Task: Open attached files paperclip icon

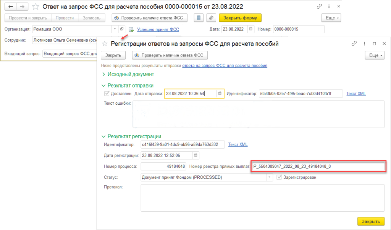Action: click(210, 18)
